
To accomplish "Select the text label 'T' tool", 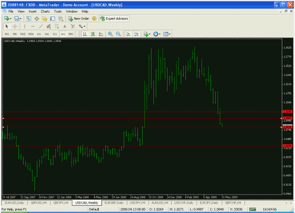I will coord(73,26).
